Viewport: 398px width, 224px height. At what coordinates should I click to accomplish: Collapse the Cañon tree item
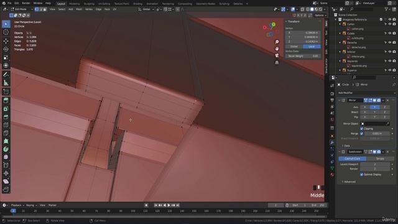(340, 24)
